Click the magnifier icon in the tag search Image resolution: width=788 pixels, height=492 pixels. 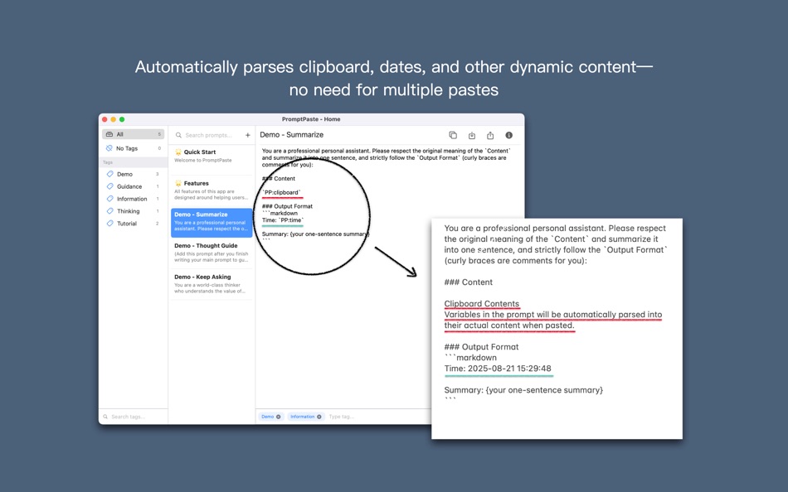point(105,417)
